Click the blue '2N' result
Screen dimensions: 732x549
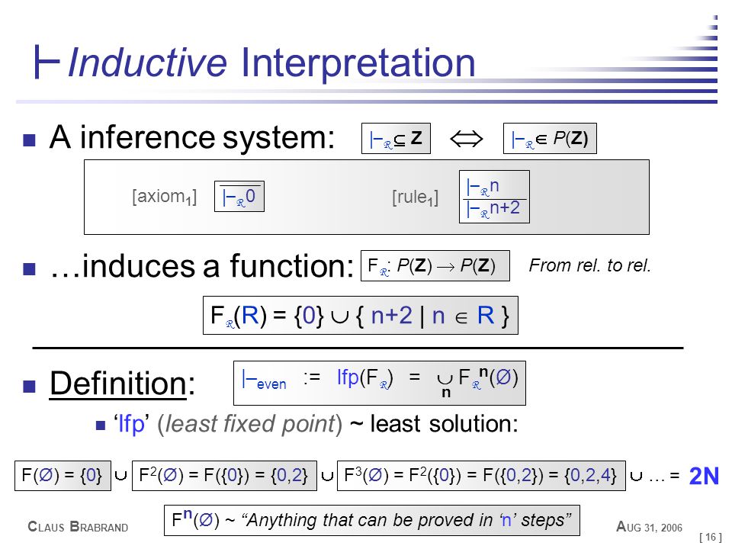click(704, 476)
